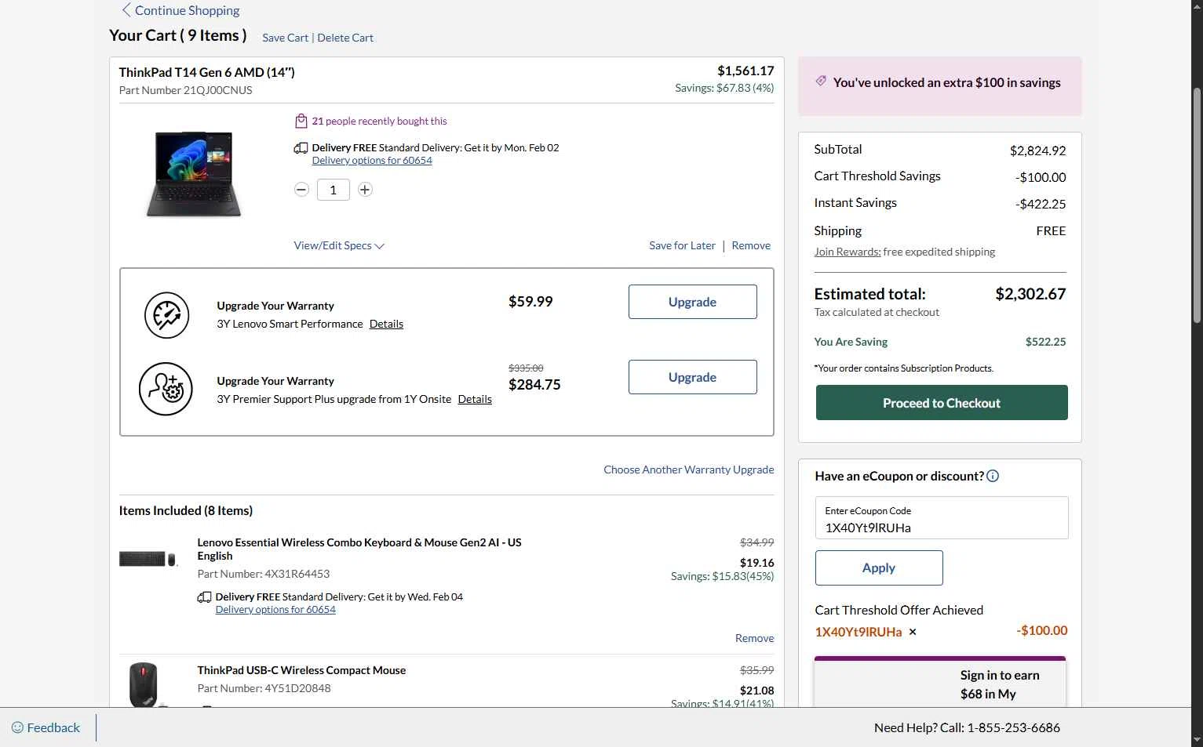This screenshot has height=747, width=1203.
Task: Click the page vertical scrollbar
Action: coord(1197,204)
